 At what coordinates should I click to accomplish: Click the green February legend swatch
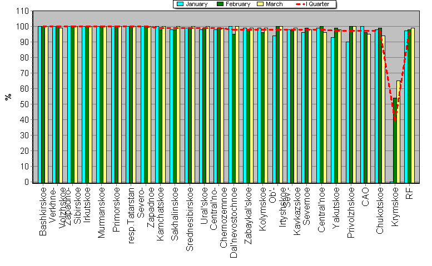pyautogui.click(x=220, y=4)
